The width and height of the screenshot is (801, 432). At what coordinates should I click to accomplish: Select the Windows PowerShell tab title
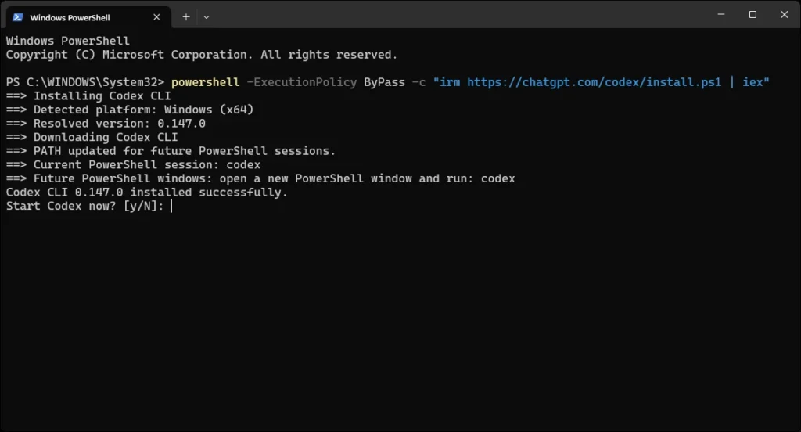pyautogui.click(x=70, y=17)
